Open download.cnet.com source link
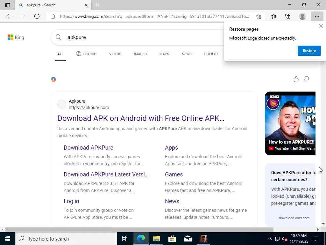 tap(294, 218)
